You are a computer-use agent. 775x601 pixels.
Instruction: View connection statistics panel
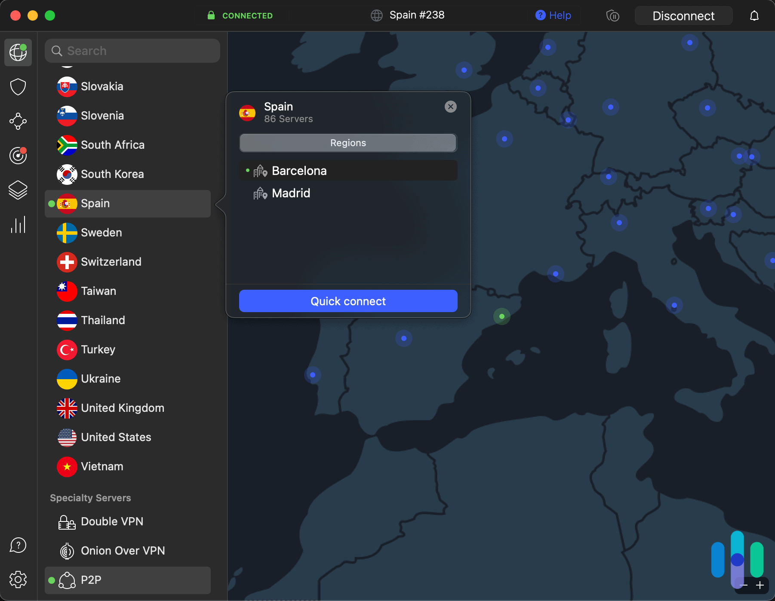[18, 224]
